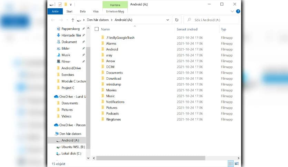Screen dimensions: 288x167
Task: Select the Download folder
Action: point(113,79)
